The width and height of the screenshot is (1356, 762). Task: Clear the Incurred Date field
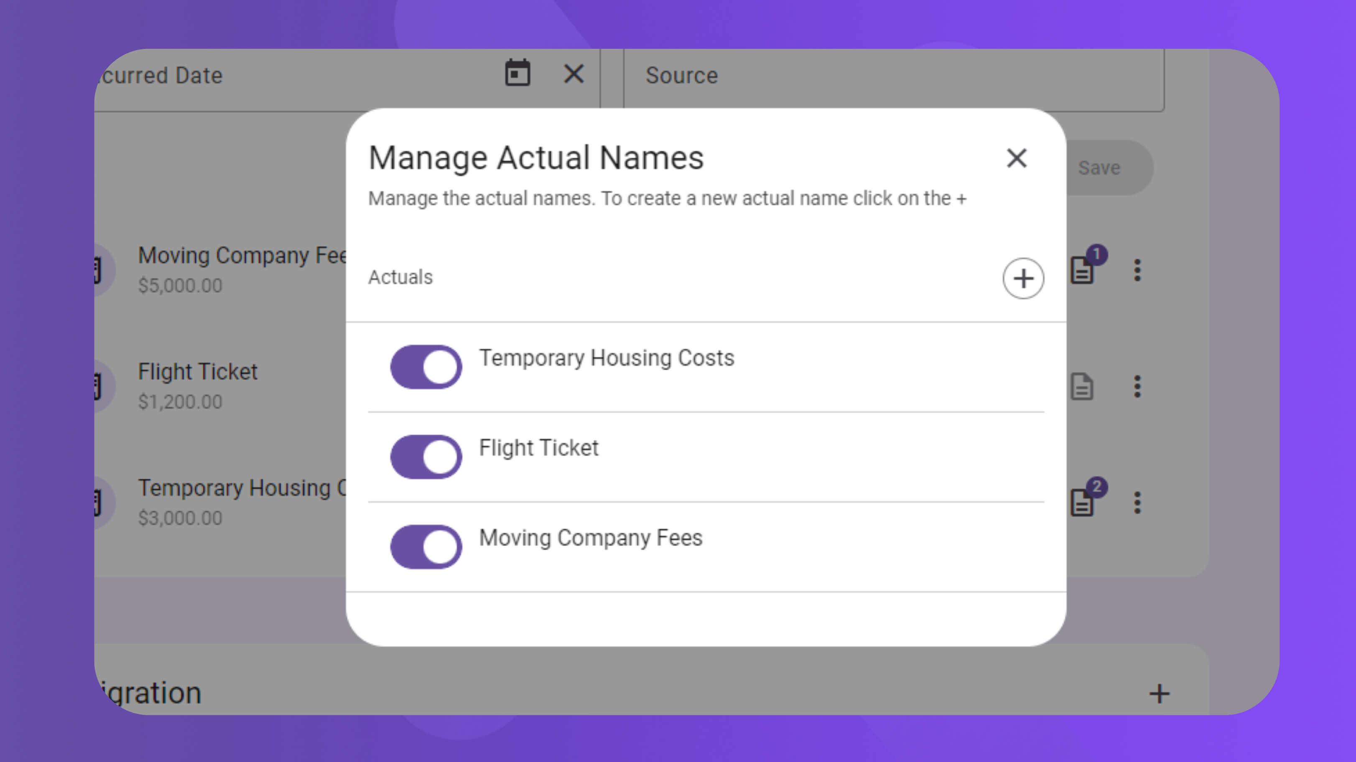(x=573, y=74)
